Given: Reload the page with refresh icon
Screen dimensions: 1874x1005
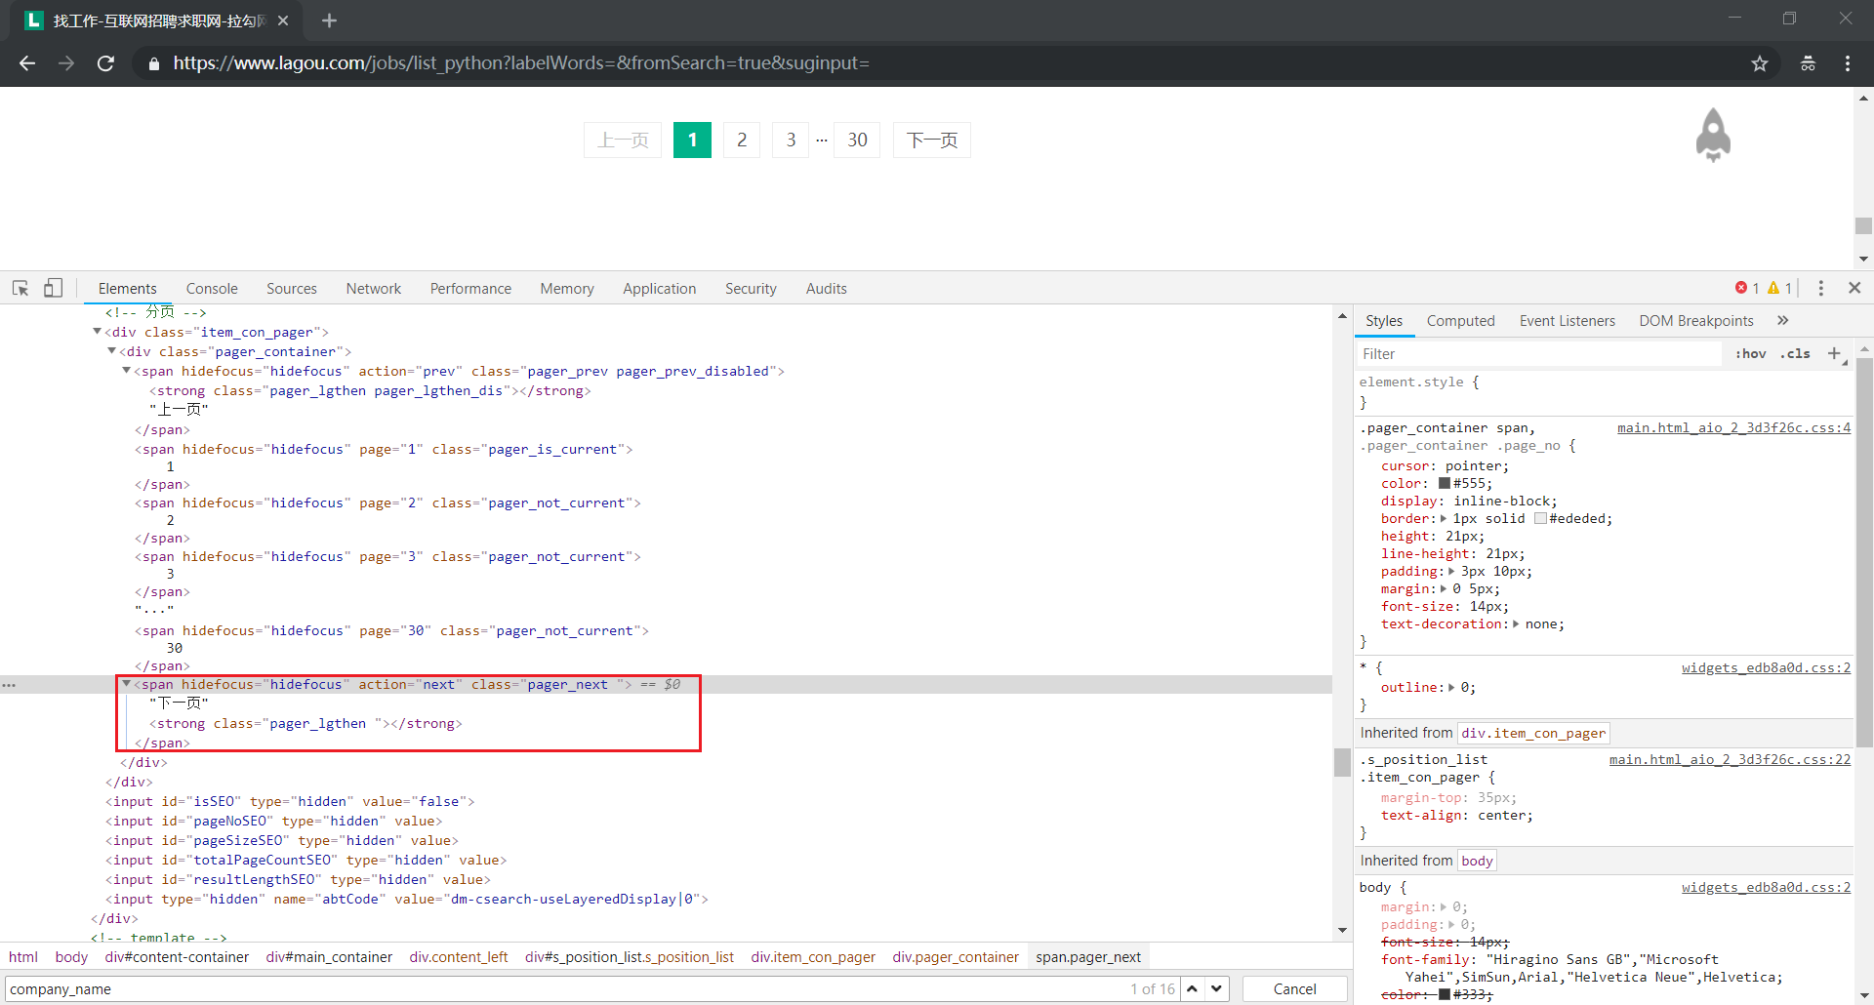Looking at the screenshot, I should pos(105,63).
